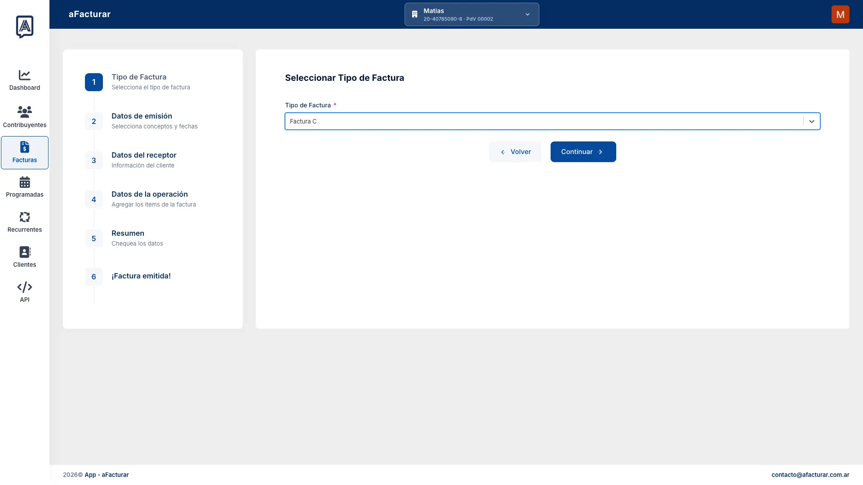
Task: Click the aFacturar logo icon
Action: (x=25, y=26)
